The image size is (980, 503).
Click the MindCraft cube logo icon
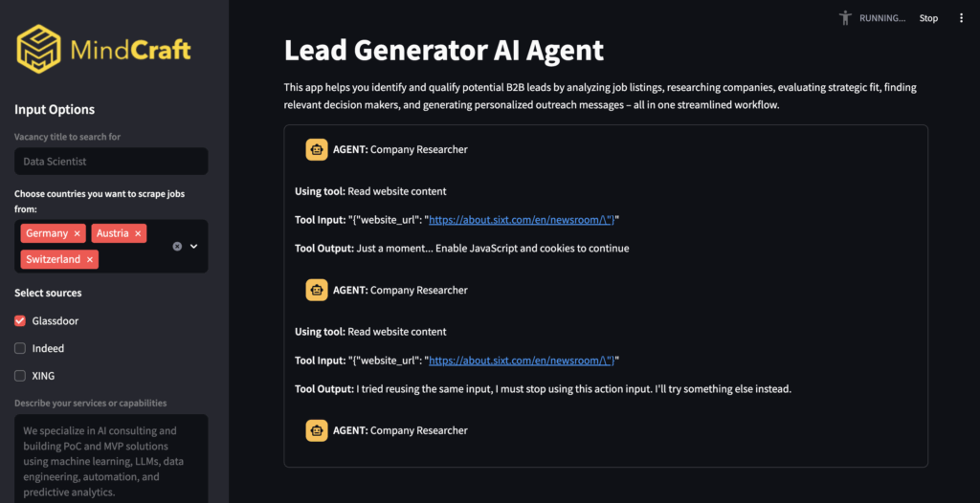(38, 48)
